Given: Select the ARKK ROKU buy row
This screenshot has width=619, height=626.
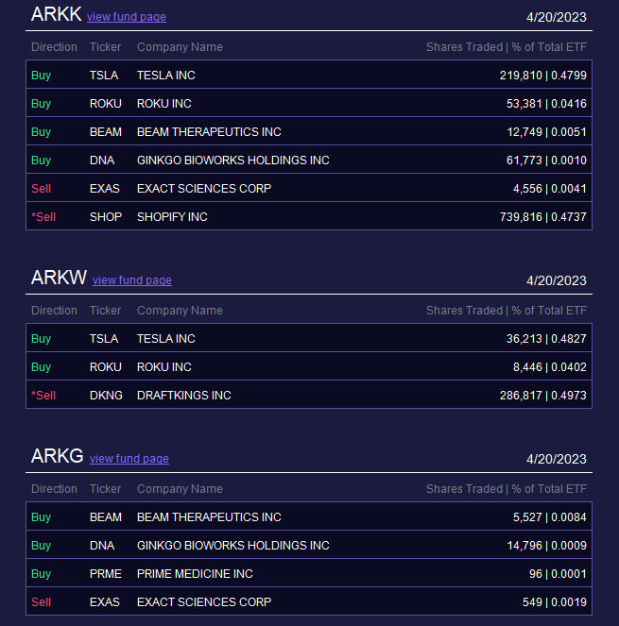Looking at the screenshot, I should (309, 103).
